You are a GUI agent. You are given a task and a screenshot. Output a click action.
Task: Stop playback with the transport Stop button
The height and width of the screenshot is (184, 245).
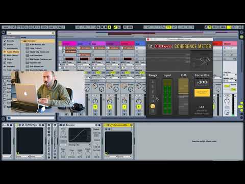click(x=102, y=27)
